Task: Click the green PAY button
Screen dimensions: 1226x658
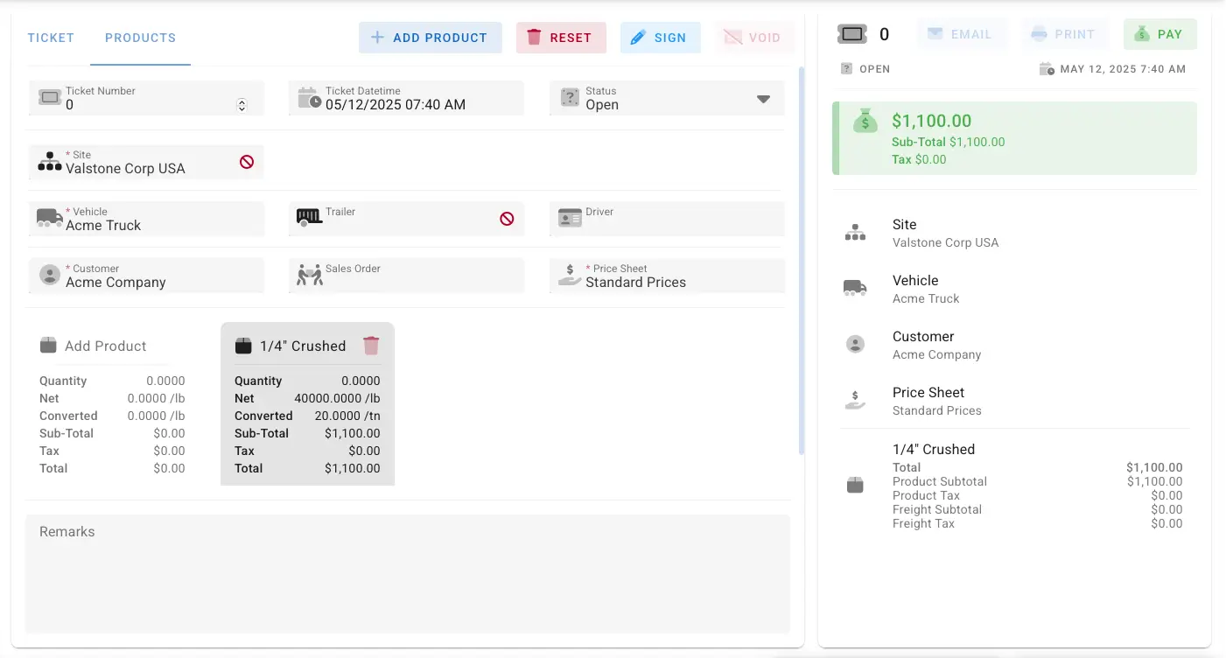Action: click(x=1159, y=33)
